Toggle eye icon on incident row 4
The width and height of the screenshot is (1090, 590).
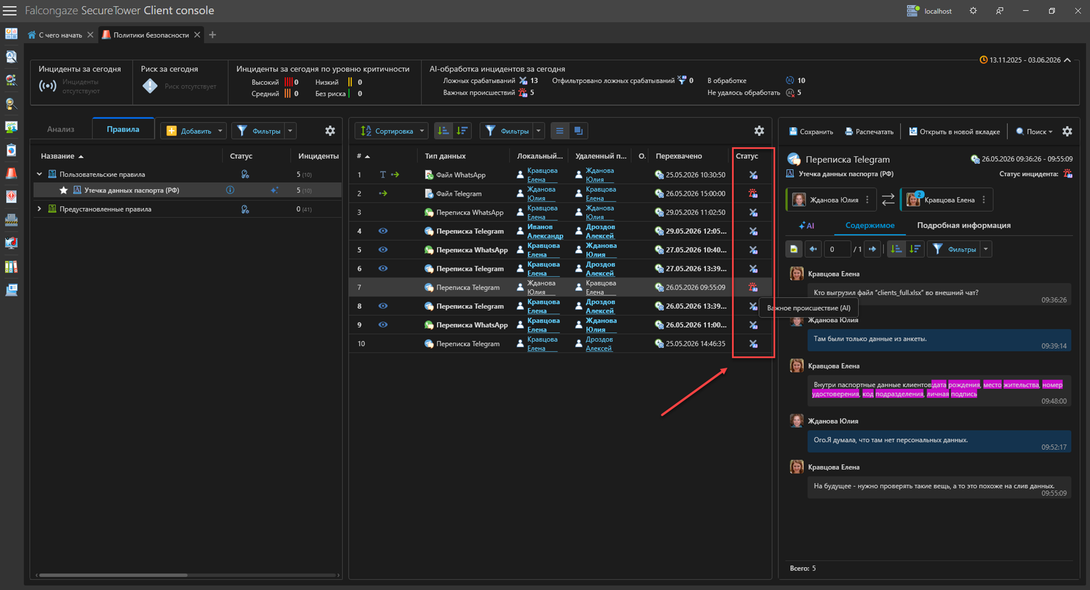pos(383,231)
